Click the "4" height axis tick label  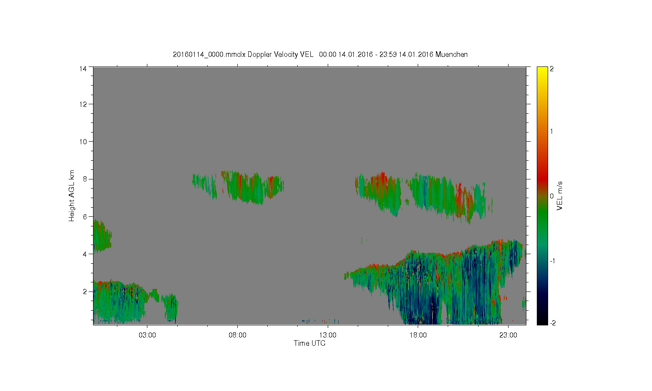(85, 254)
